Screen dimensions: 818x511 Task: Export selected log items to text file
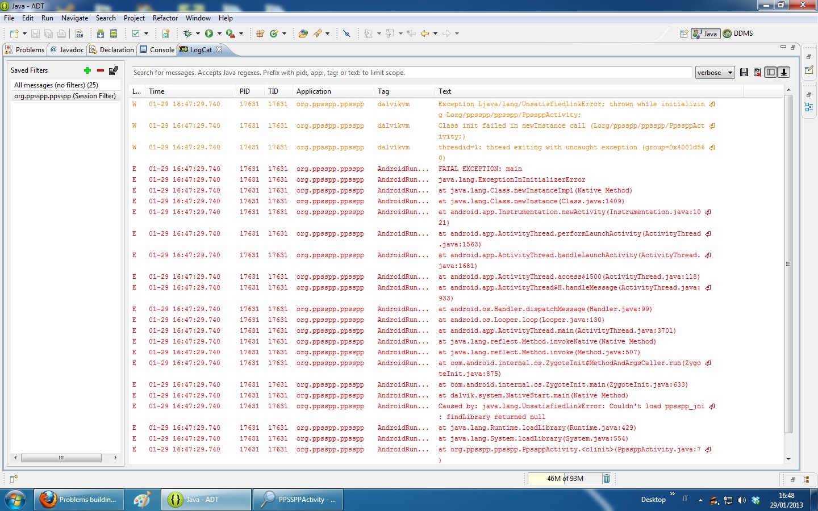coord(744,72)
